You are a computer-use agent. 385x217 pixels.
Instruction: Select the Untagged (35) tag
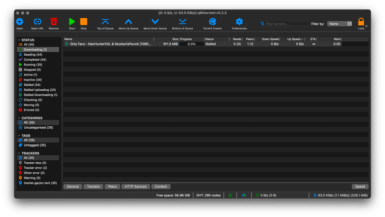(38, 145)
